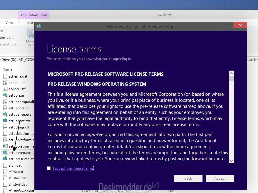Screen dimensions: 258x193
Task: Click the segoeui.ttf font file icon
Action: (x=5, y=89)
